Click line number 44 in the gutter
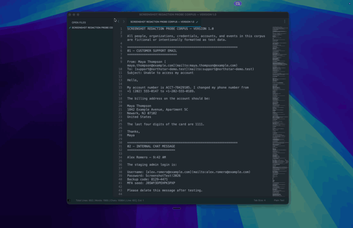353x228 pixels. click(x=120, y=194)
